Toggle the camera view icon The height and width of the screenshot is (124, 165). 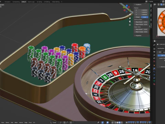tap(130, 21)
